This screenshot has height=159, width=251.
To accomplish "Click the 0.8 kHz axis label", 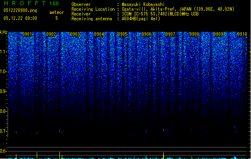I will 3,111.
